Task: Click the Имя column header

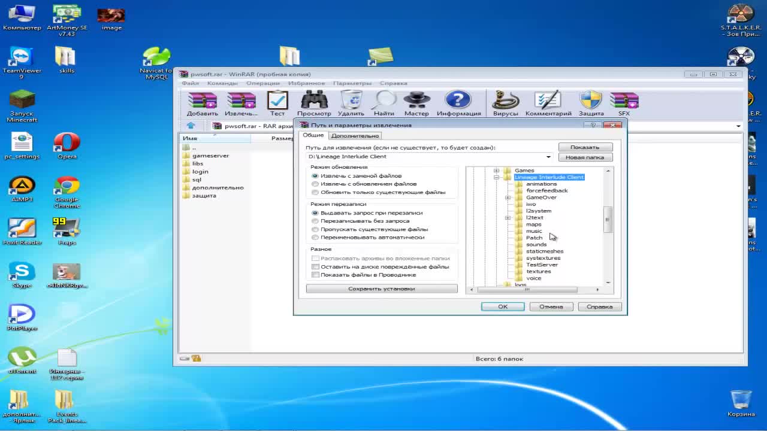Action: (x=216, y=138)
